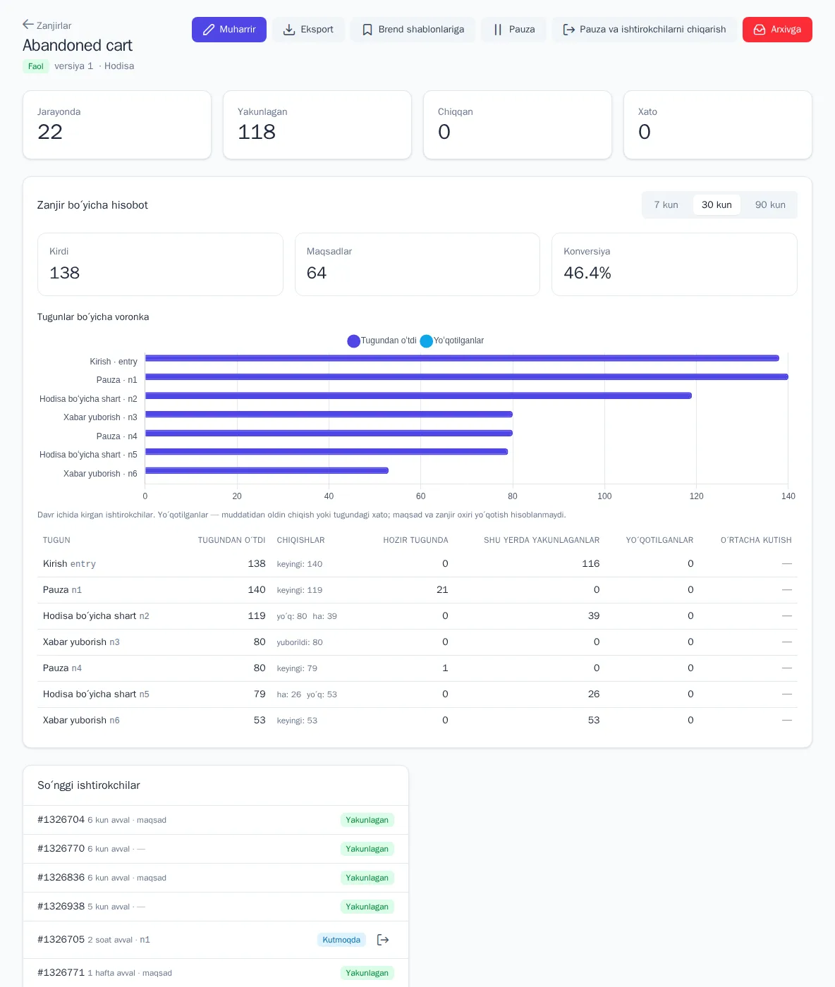Screen dimensions: 835x987
Task: Go back to Zanjirlar list
Action: coord(47,25)
